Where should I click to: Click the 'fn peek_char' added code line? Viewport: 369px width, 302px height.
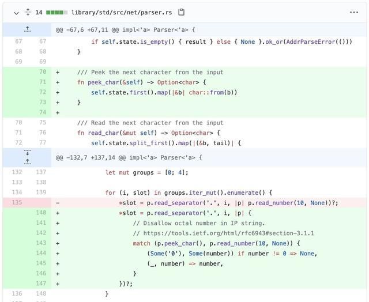[144, 82]
